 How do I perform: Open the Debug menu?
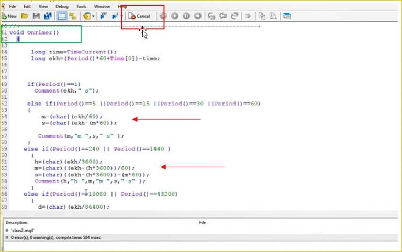click(62, 6)
